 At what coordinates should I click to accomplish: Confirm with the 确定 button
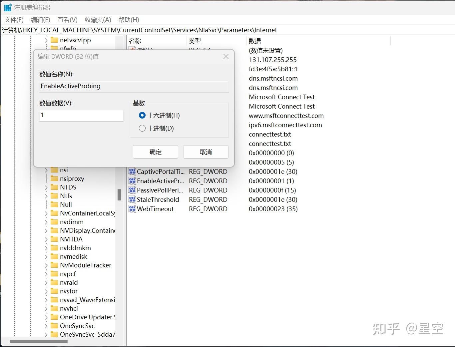(x=156, y=152)
